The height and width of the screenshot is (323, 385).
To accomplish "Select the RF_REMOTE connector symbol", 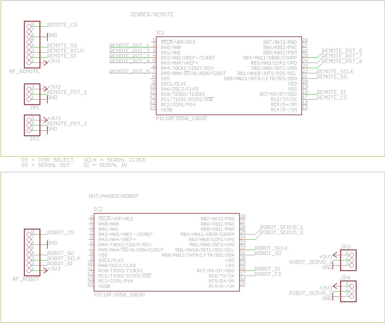I will click(x=32, y=44).
